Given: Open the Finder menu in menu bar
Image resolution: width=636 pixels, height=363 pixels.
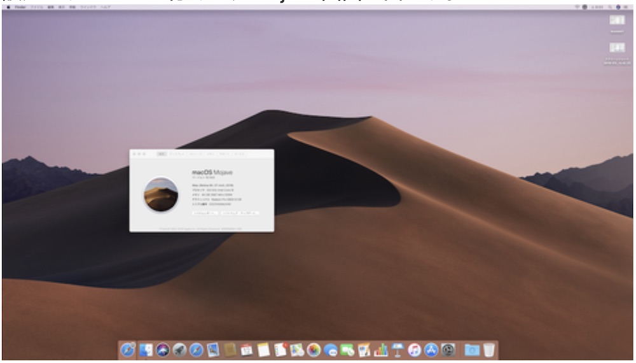Looking at the screenshot, I should (x=20, y=7).
